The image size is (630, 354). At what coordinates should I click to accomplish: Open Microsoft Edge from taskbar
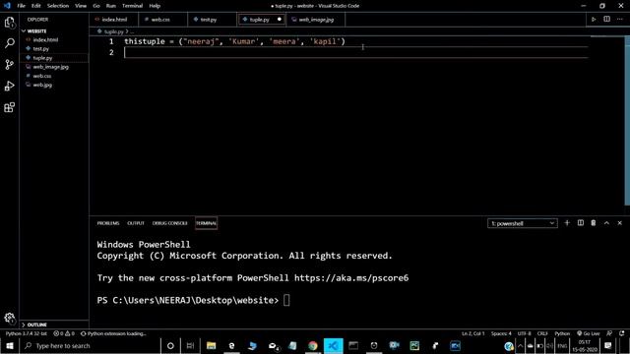coord(231,345)
